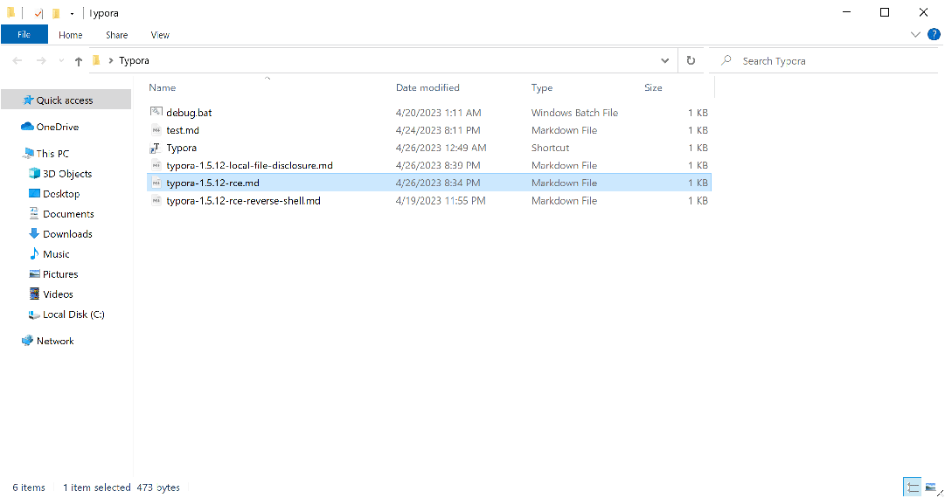945x498 pixels.
Task: Go forward with the Forward arrow
Action: (41, 60)
